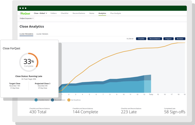Image resolution: width=195 pixels, height=125 pixels.
Task: Click the 33% complete progress ring
Action: pyautogui.click(x=29, y=62)
